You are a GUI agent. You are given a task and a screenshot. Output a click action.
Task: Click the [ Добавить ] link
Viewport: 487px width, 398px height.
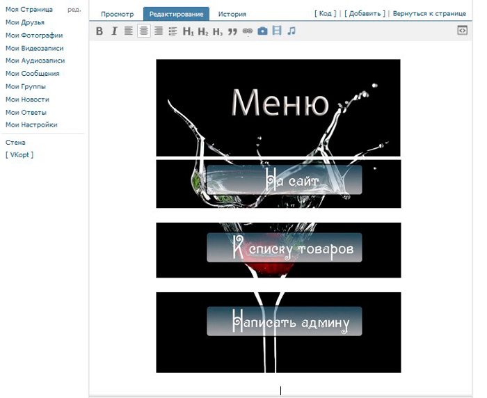365,14
